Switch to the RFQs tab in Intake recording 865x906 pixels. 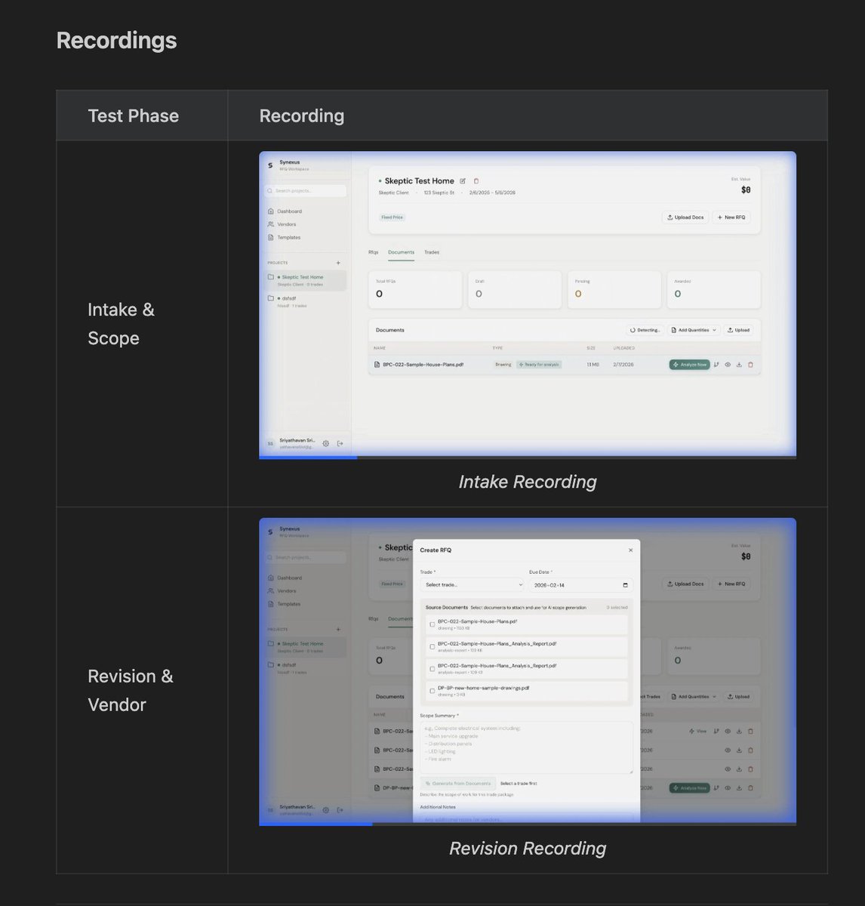[374, 252]
